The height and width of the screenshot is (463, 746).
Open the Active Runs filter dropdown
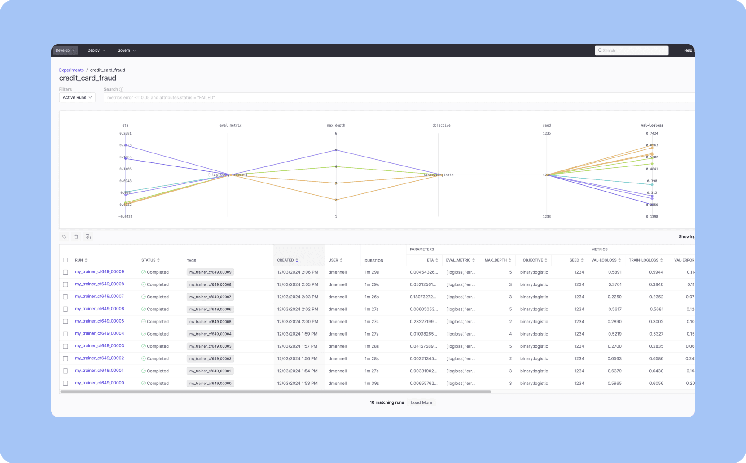tap(77, 97)
